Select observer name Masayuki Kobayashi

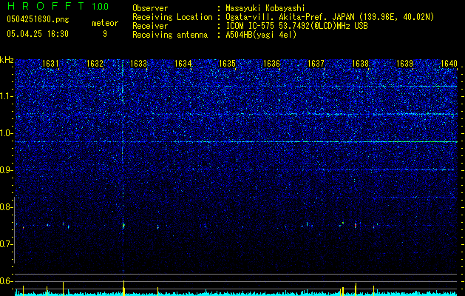265,8
